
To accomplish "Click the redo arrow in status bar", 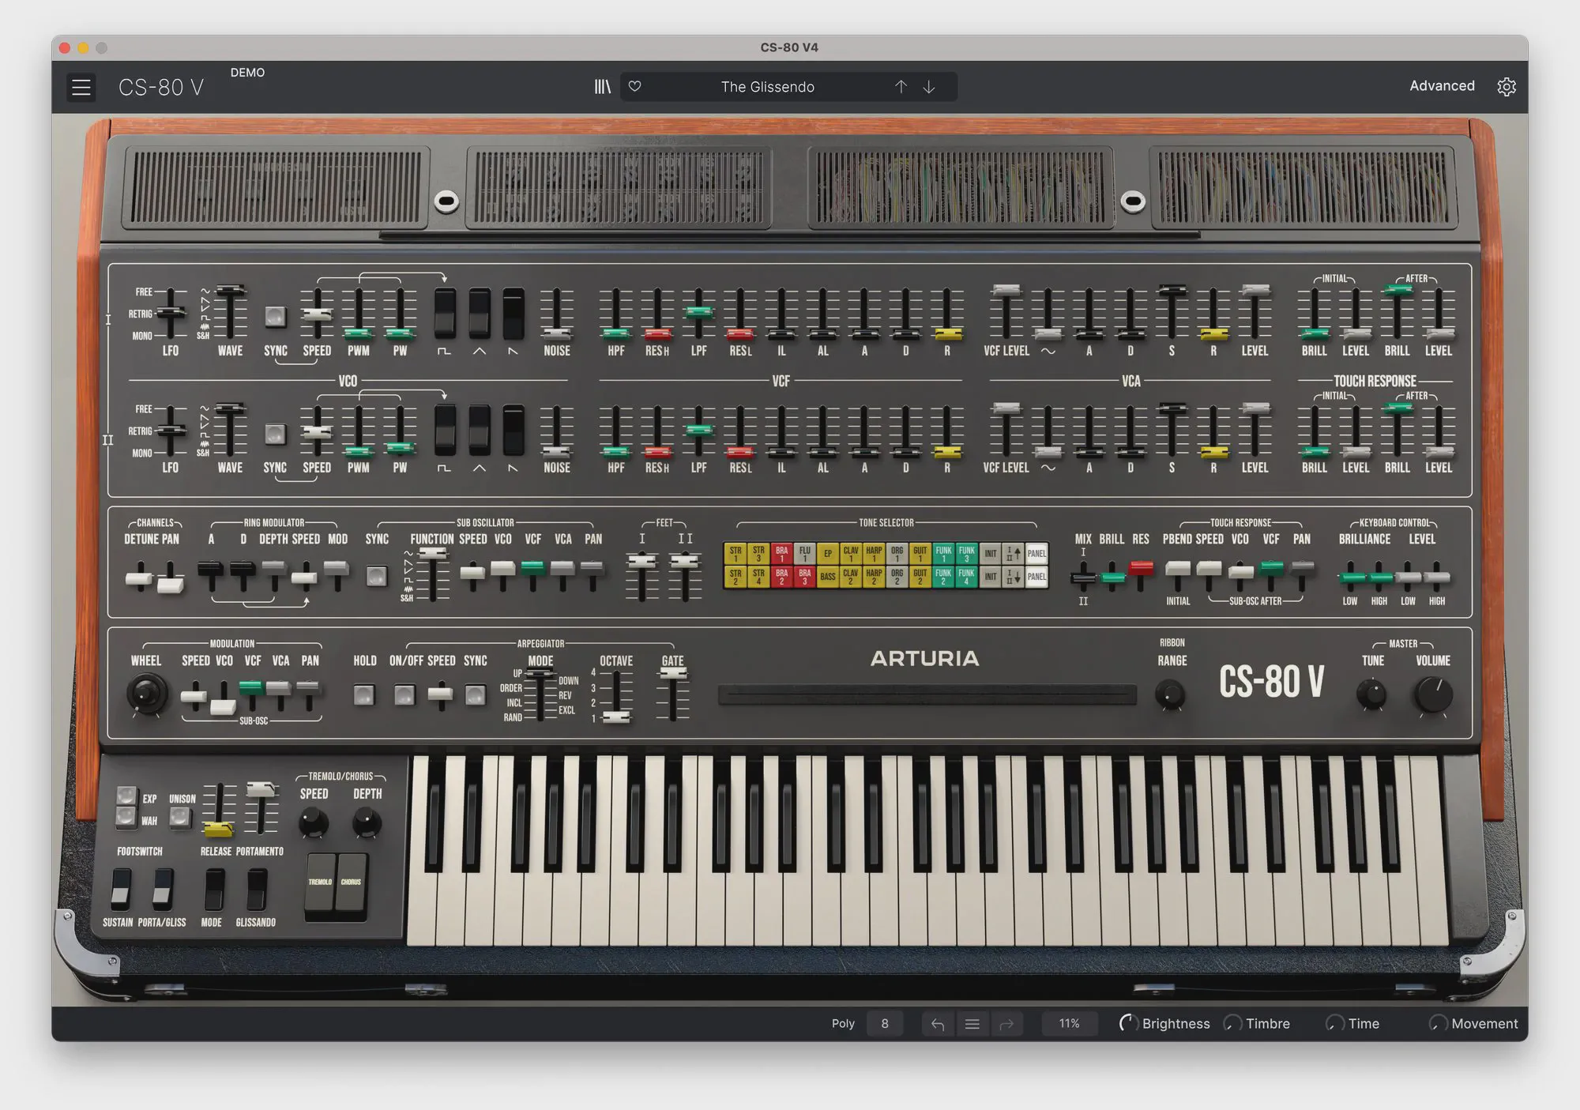I will pyautogui.click(x=1006, y=1024).
